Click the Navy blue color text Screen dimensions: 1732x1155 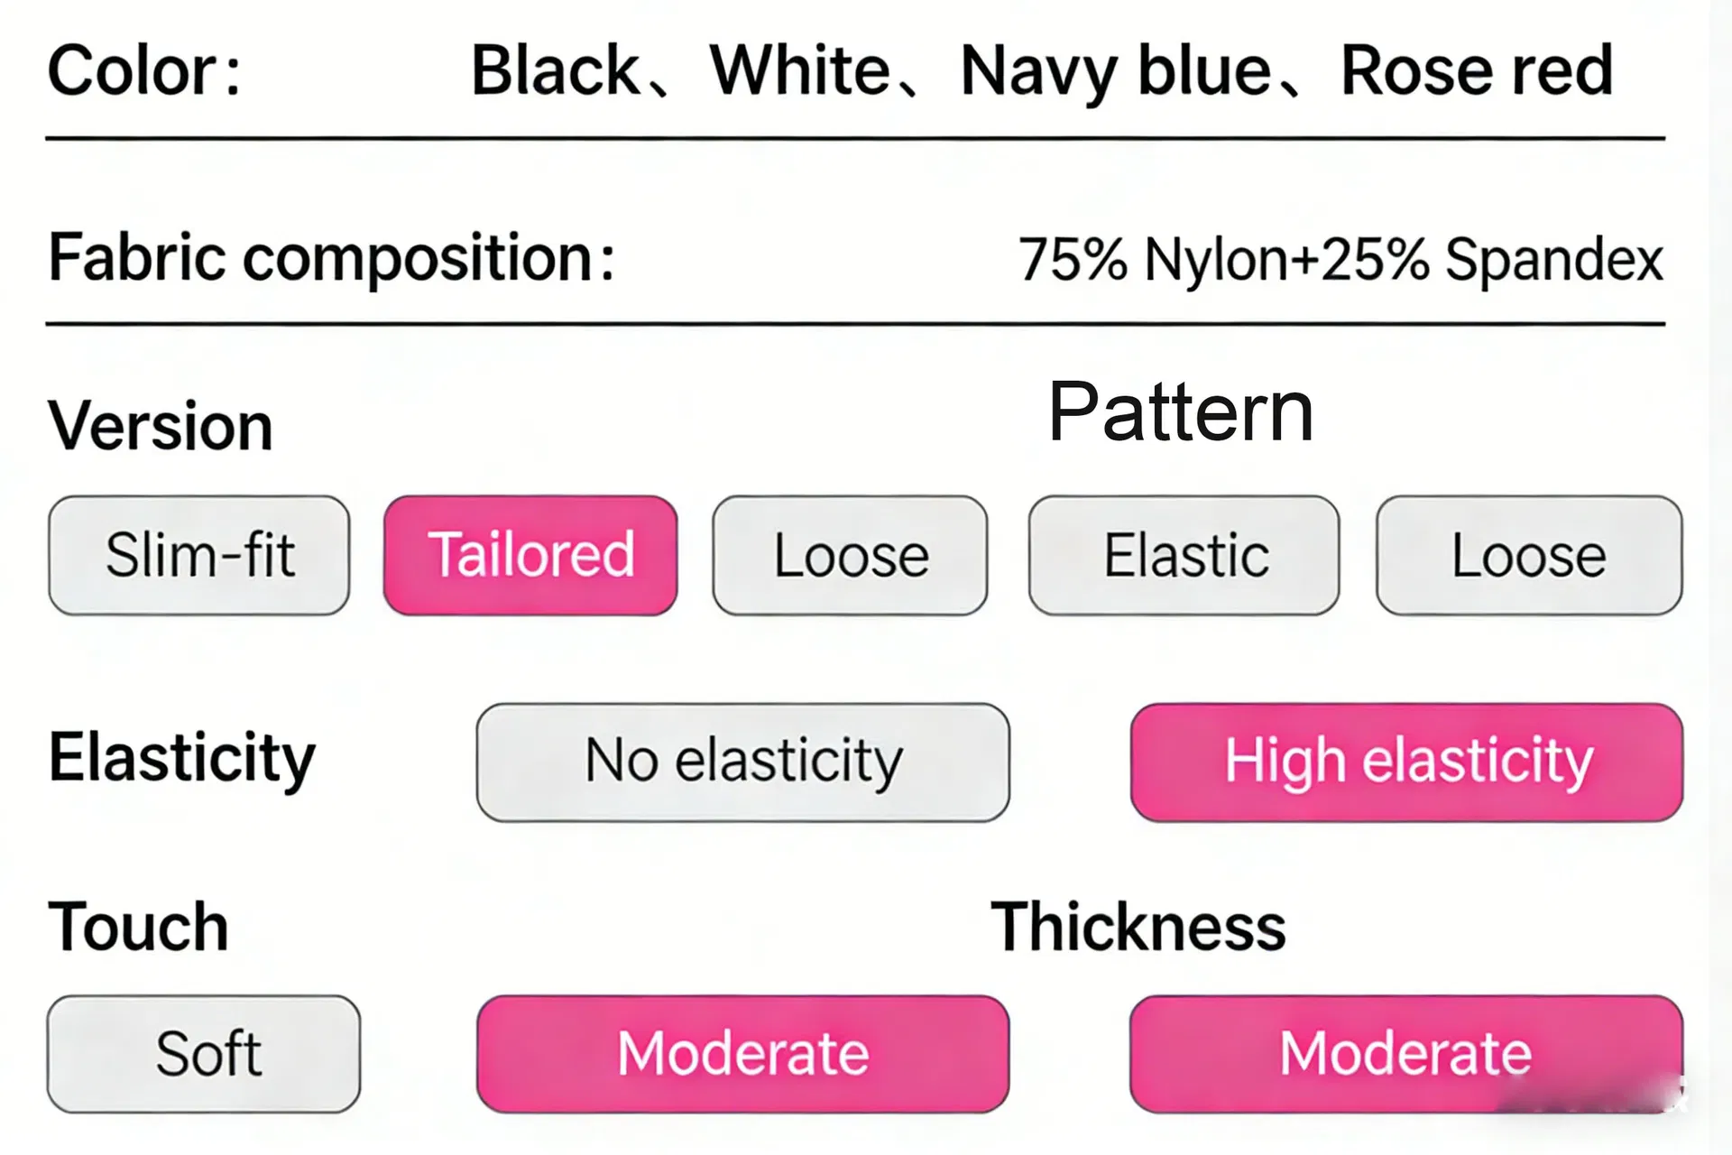coord(1116,70)
